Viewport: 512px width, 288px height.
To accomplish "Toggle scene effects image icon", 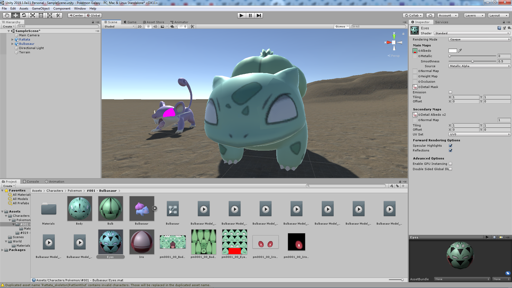I will 162,26.
